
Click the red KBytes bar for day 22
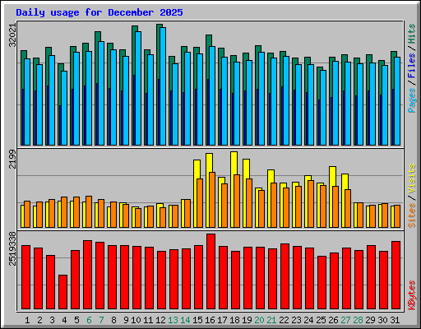pyautogui.click(x=285, y=276)
